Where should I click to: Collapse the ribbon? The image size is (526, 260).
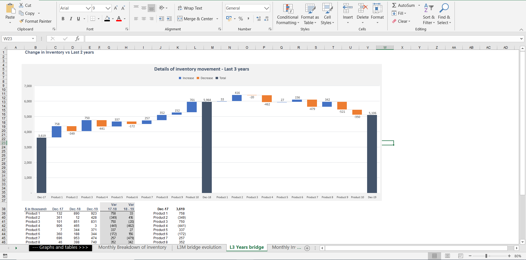click(521, 29)
